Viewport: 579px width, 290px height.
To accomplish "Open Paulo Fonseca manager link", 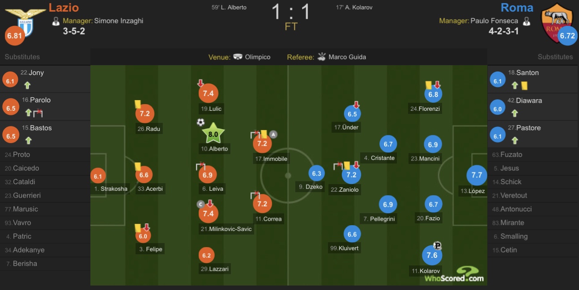I will click(494, 21).
